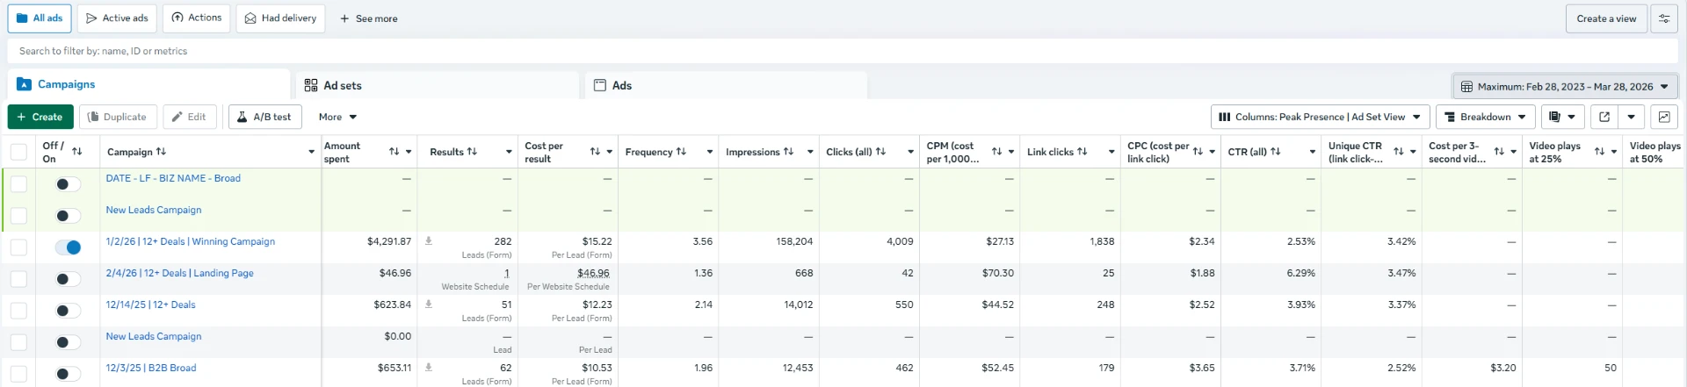Open the More actions dropdown

point(337,117)
